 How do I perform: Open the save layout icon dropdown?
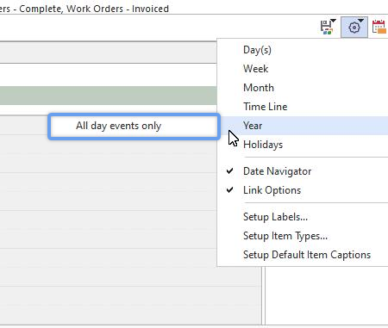click(328, 28)
